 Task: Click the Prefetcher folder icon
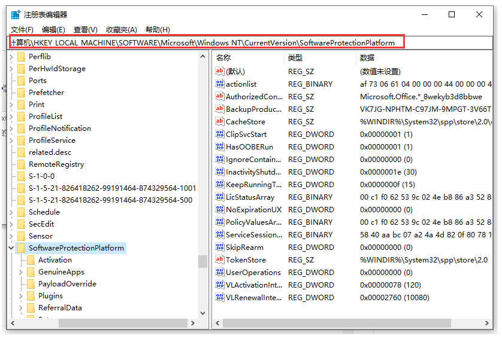22,93
